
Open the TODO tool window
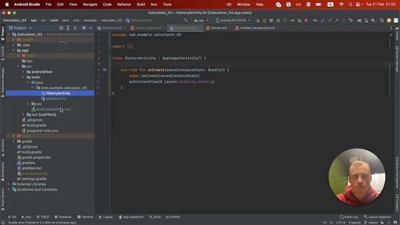[42, 217]
